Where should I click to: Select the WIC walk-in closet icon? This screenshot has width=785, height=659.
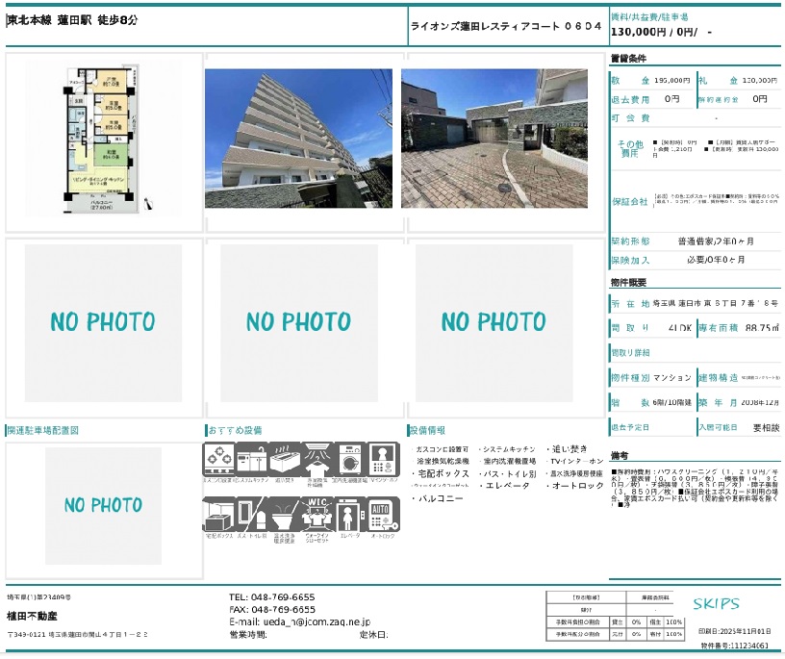point(317,514)
